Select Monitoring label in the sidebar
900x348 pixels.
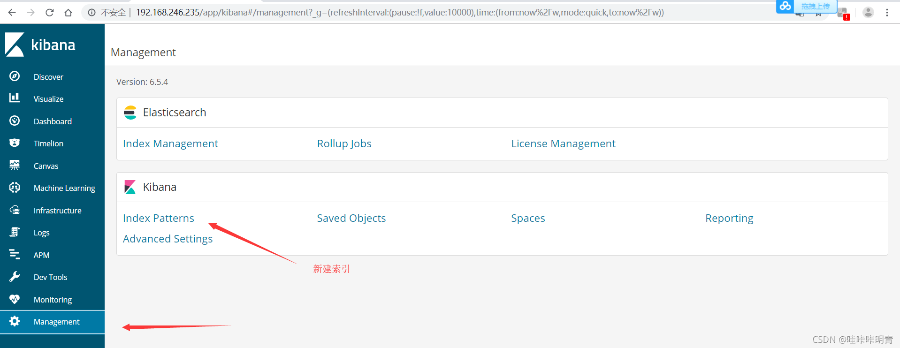coord(53,300)
